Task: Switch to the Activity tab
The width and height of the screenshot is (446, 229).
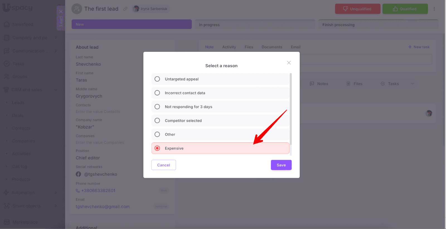Action: [x=229, y=47]
